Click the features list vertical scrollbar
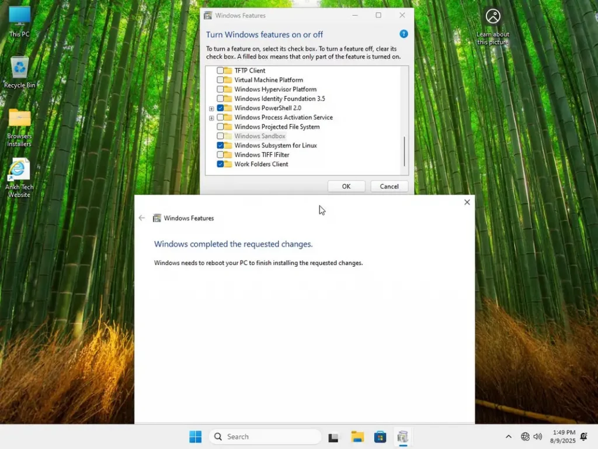 point(404,151)
